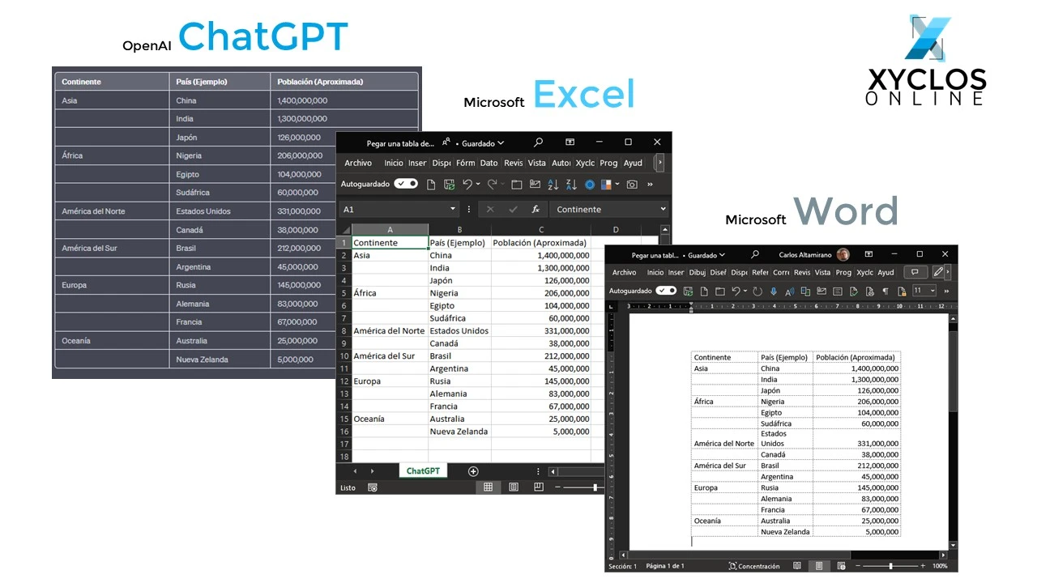This screenshot has height=583, width=1037.
Task: Click the Read Aloud icon in Word
Action: pos(789,291)
